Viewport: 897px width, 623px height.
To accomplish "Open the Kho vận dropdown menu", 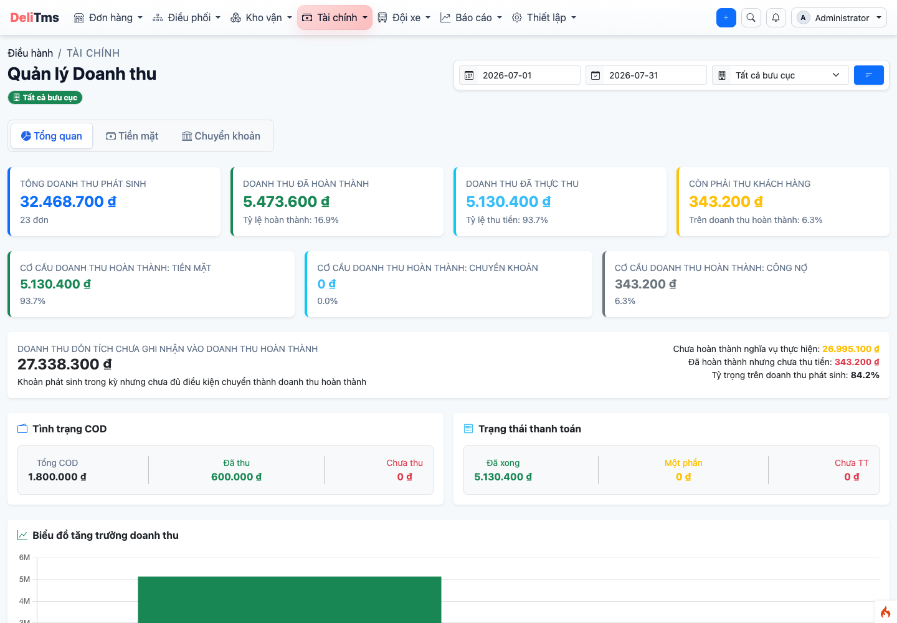I will [261, 17].
